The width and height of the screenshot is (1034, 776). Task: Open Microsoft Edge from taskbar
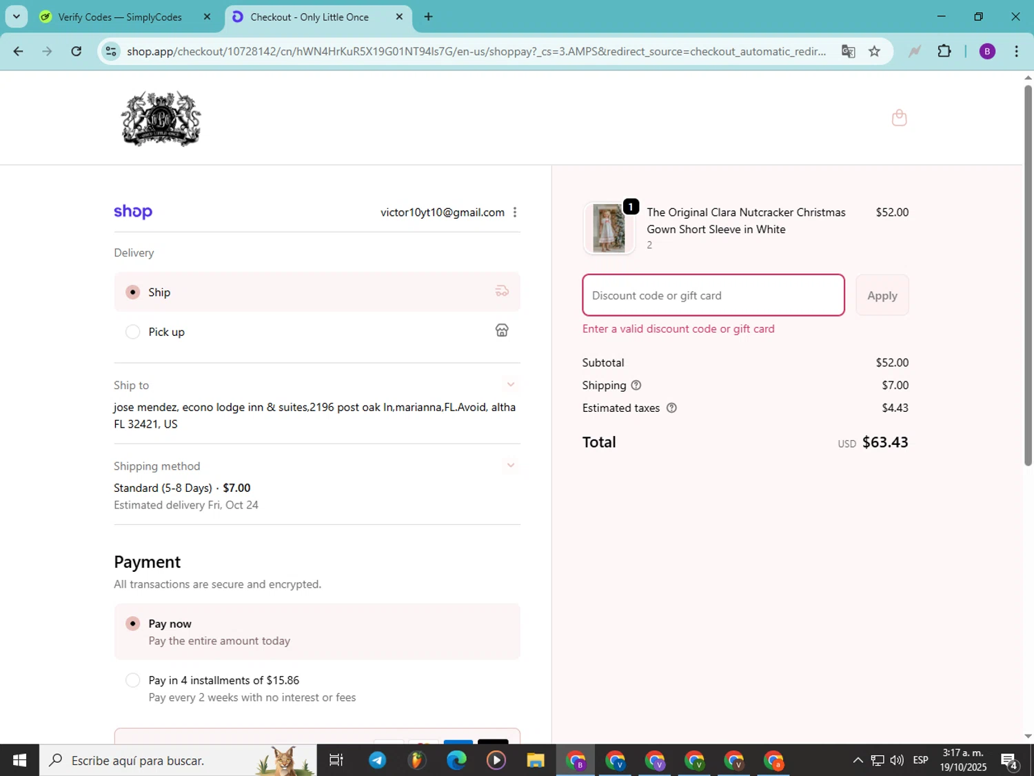(x=456, y=760)
